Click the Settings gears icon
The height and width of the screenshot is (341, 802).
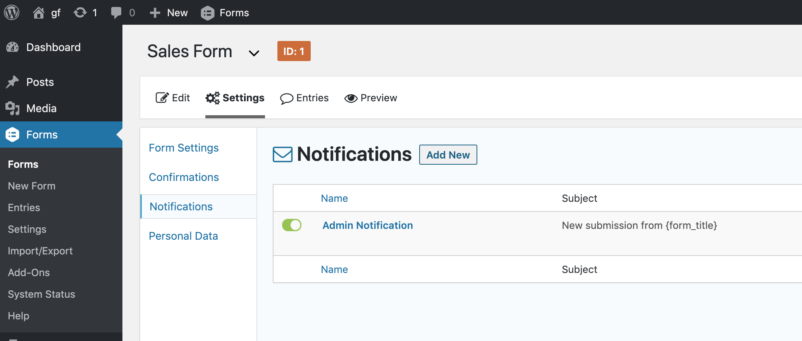(x=213, y=98)
